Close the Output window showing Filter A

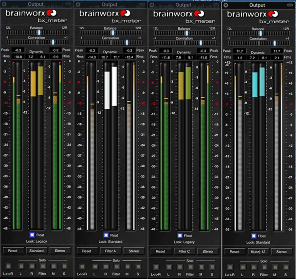coord(78,5)
